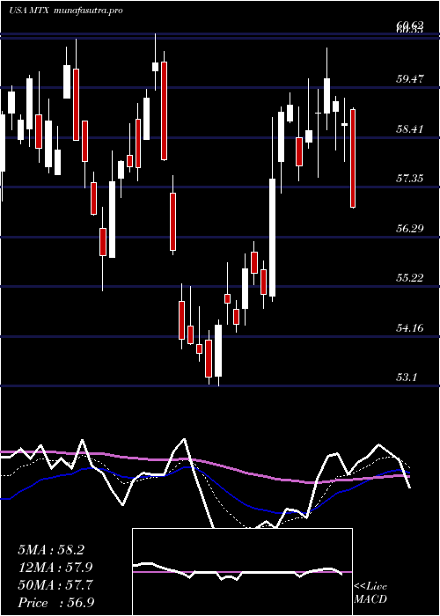This screenshot has width=440, height=616.
Task: Click the 5MA : 58.2 reading
Action: click(51, 550)
